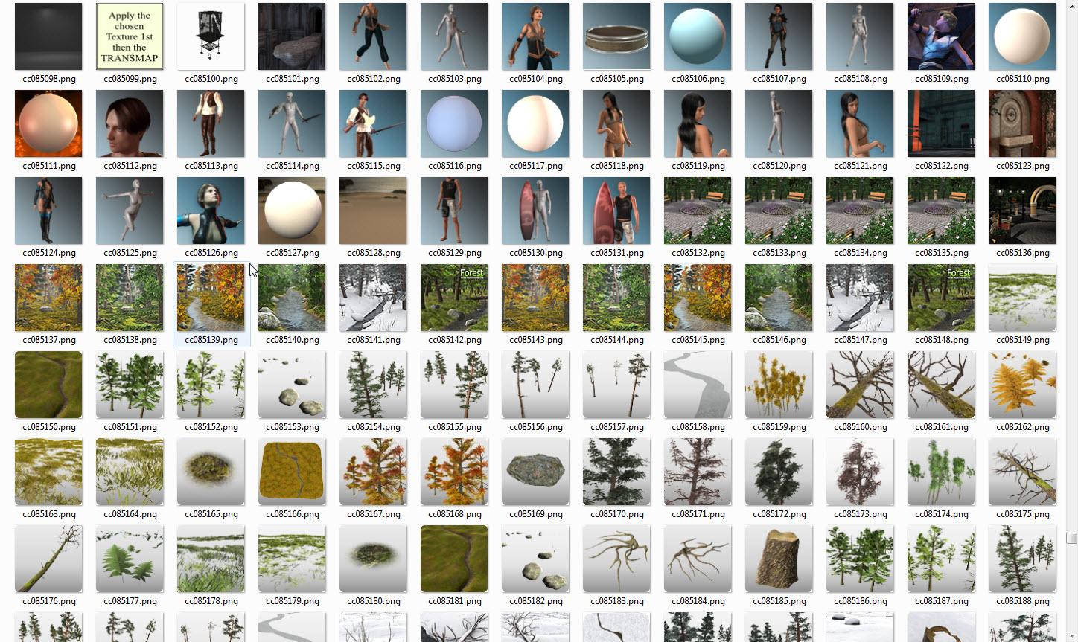The height and width of the screenshot is (642, 1078).
Task: Select the single boulder thumbnail cc085169
Action: [x=535, y=472]
